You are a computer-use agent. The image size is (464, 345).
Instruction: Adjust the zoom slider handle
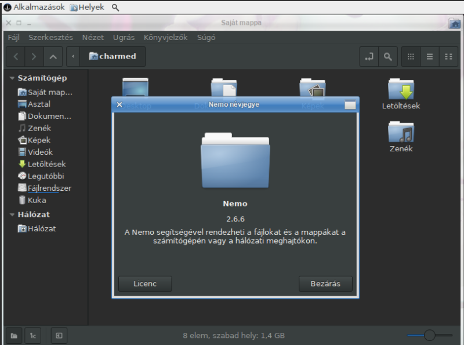pos(429,335)
